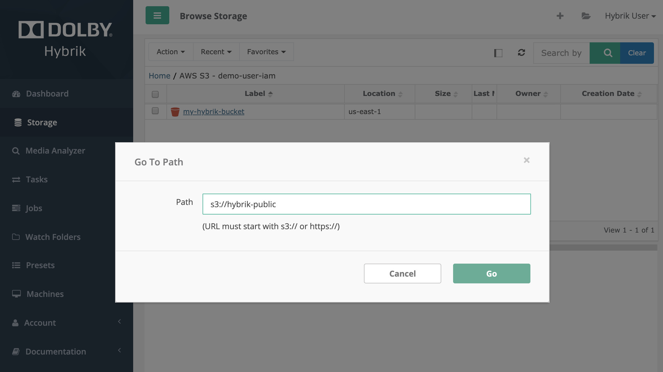Check the my-hybrik-bucket row checkbox

pyautogui.click(x=155, y=111)
